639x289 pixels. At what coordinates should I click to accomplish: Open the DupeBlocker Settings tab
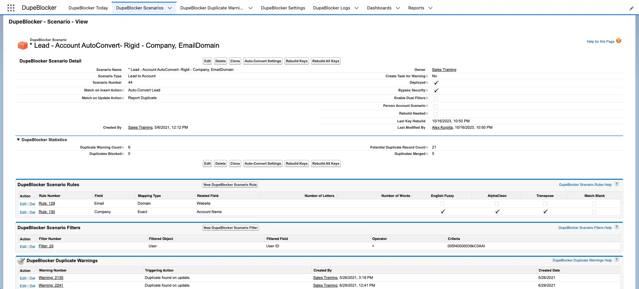[283, 8]
